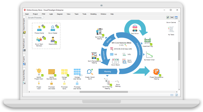Click the fit-to-screen toolbar icon
203x112 pixels.
click(172, 17)
